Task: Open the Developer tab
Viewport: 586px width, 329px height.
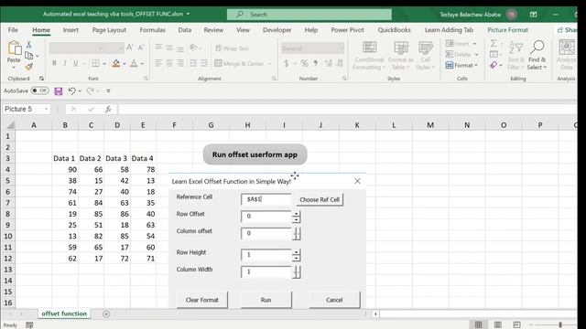Action: 277,30
